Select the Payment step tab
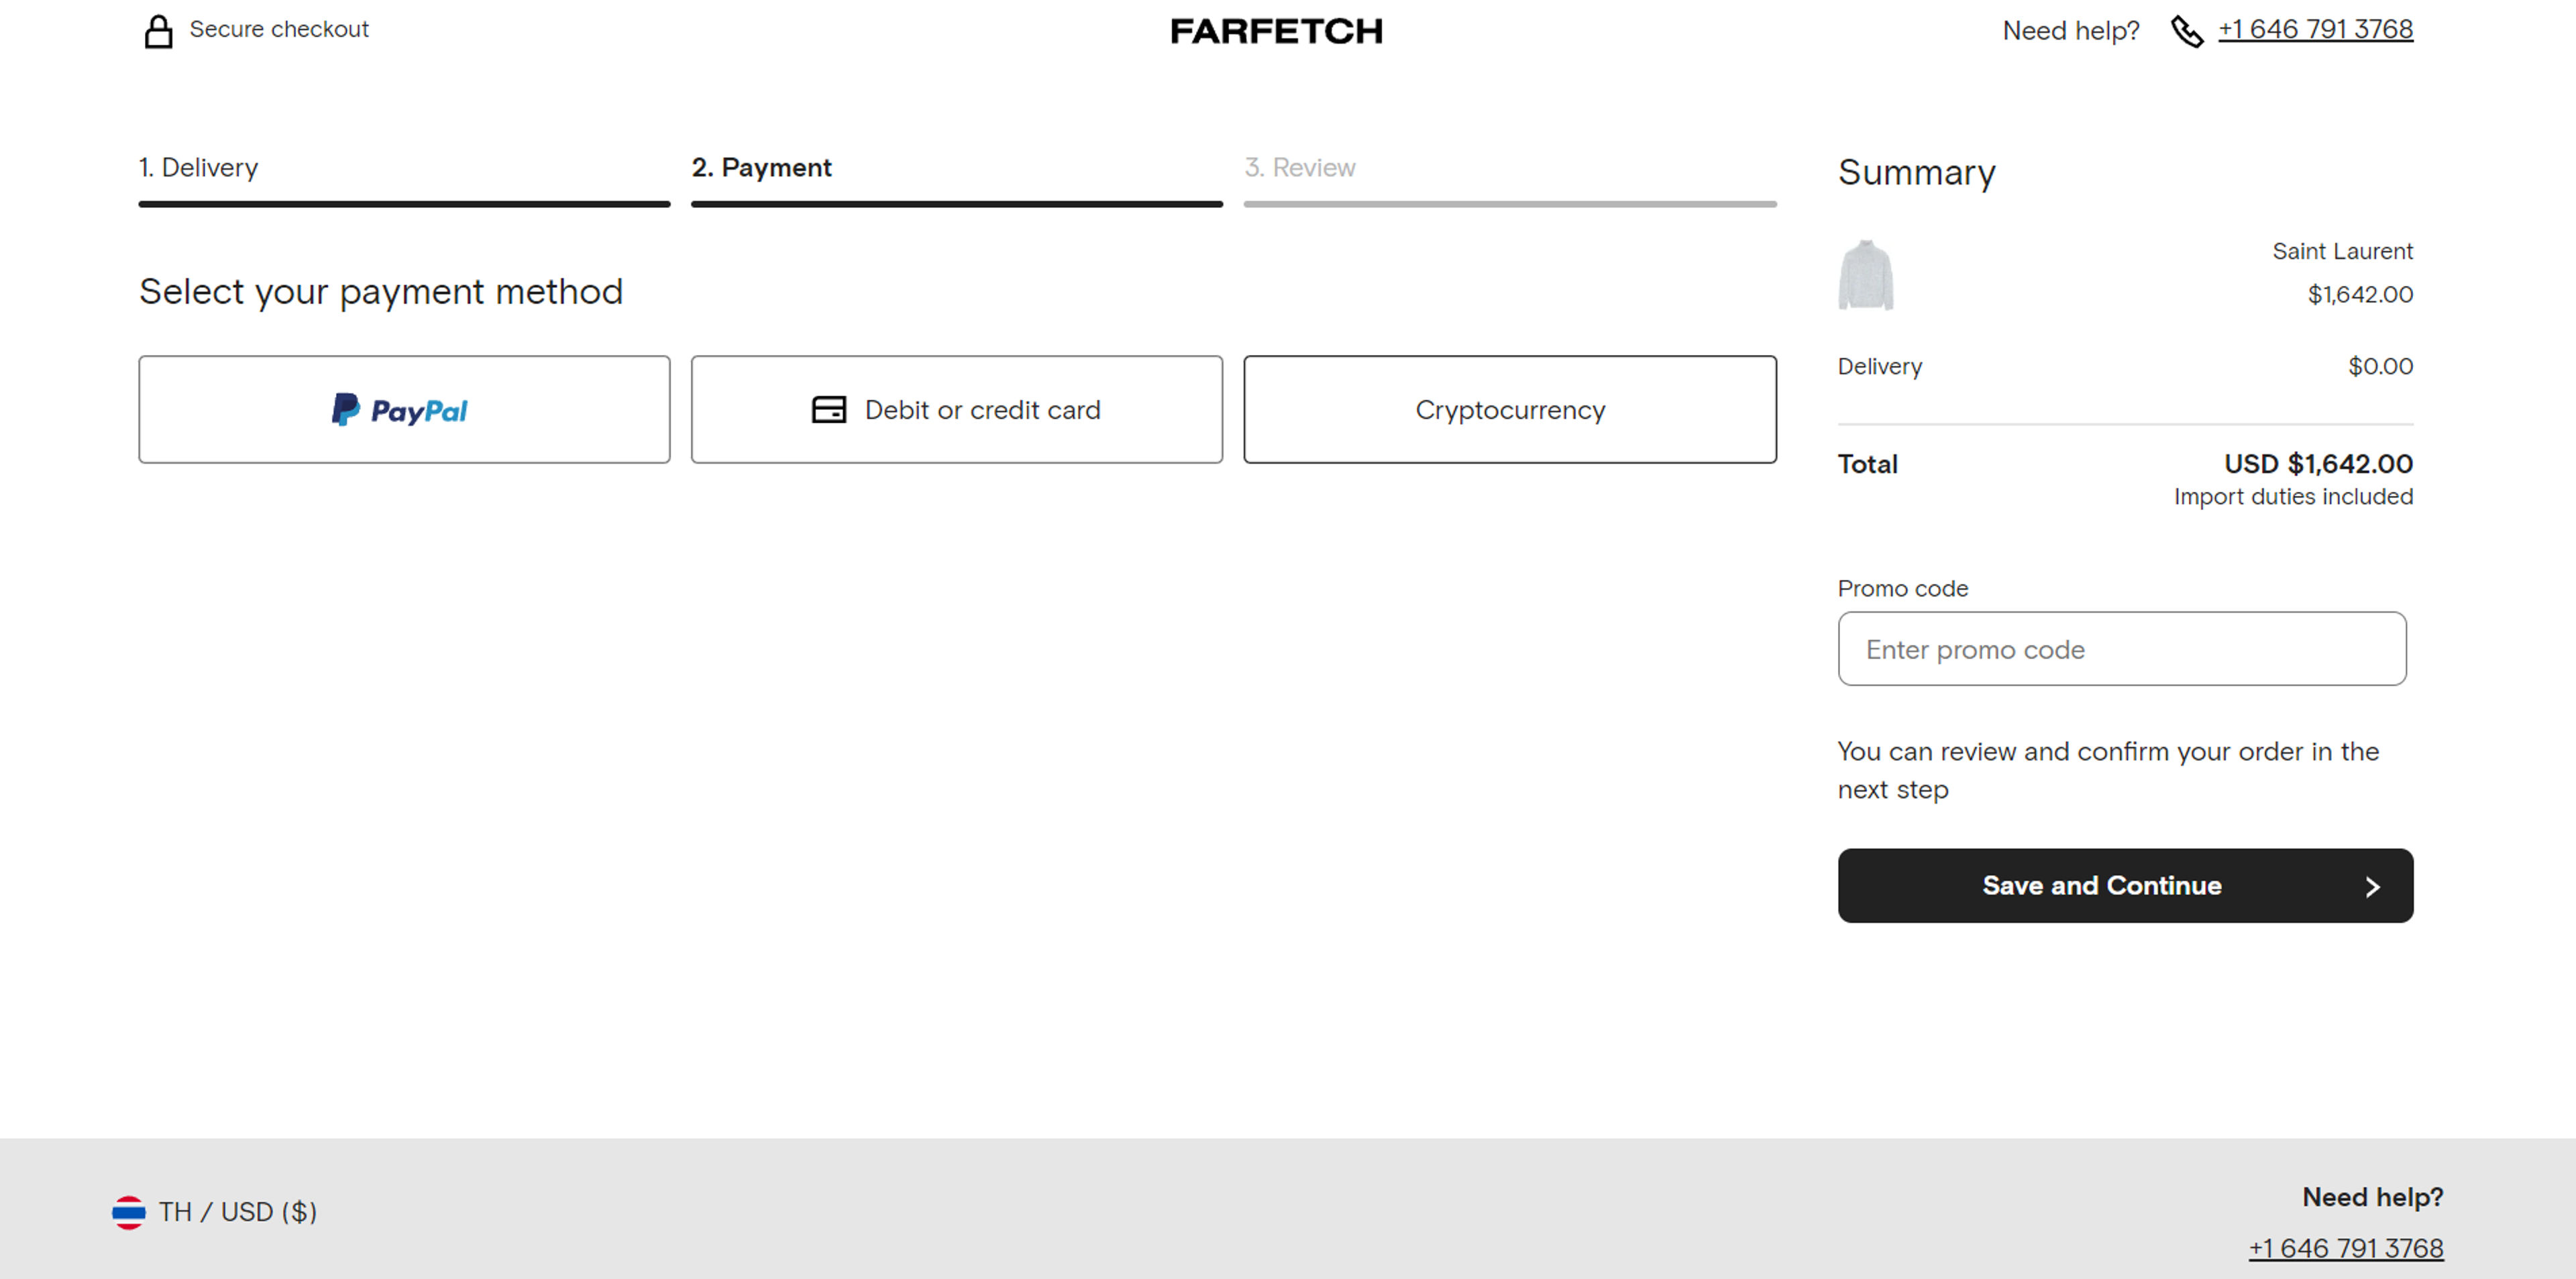This screenshot has height=1279, width=2576. [761, 168]
